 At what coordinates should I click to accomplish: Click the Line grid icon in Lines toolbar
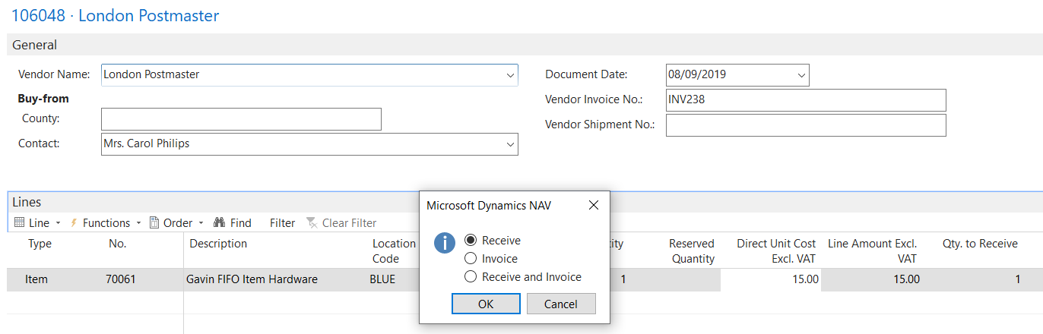point(21,223)
